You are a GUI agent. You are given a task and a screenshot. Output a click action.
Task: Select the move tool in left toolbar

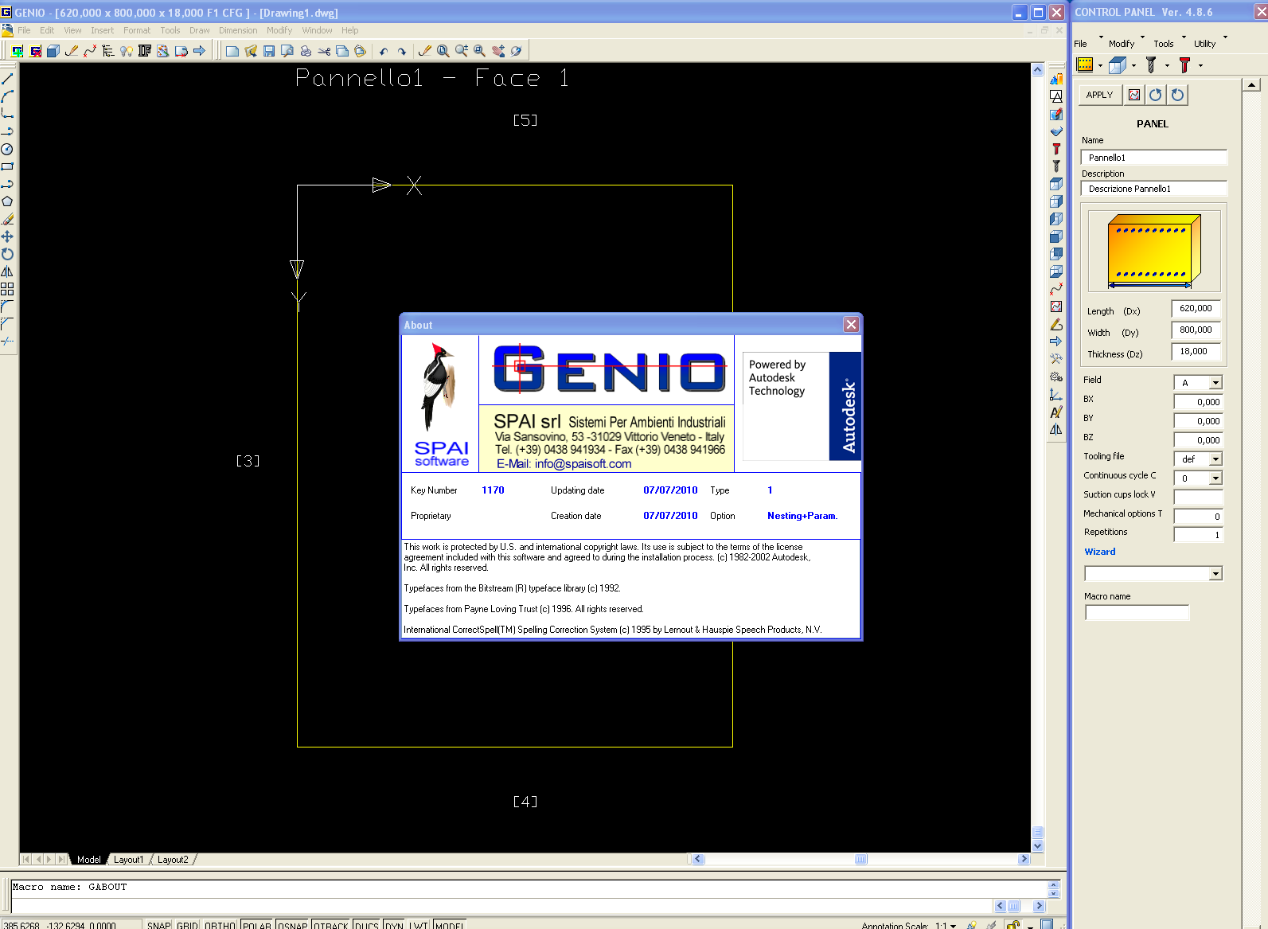tap(7, 236)
